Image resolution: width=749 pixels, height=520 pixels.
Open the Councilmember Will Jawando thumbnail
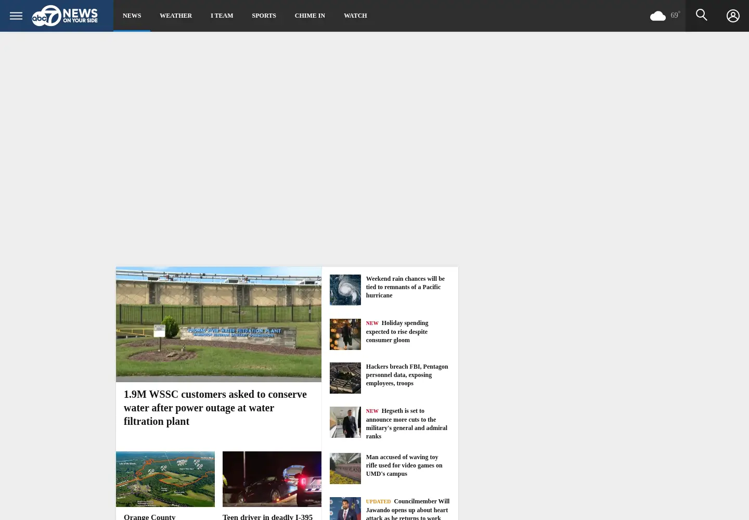pos(345,509)
